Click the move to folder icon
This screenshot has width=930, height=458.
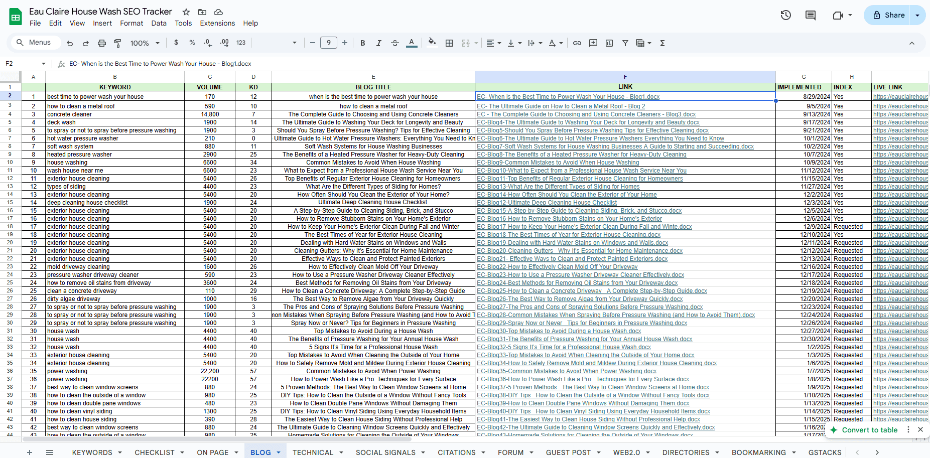pyautogui.click(x=202, y=12)
